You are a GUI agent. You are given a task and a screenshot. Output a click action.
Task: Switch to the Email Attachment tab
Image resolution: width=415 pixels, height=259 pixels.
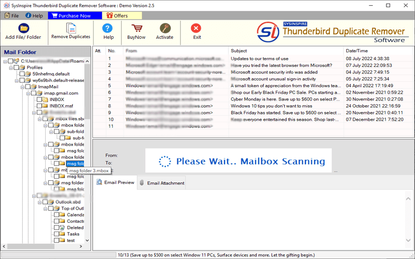click(161, 183)
